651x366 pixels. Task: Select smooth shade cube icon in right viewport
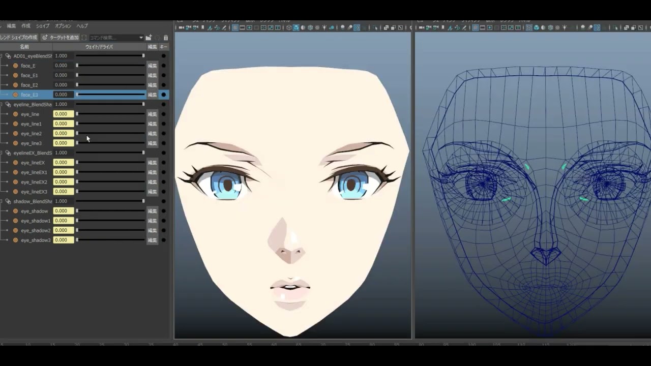536,27
